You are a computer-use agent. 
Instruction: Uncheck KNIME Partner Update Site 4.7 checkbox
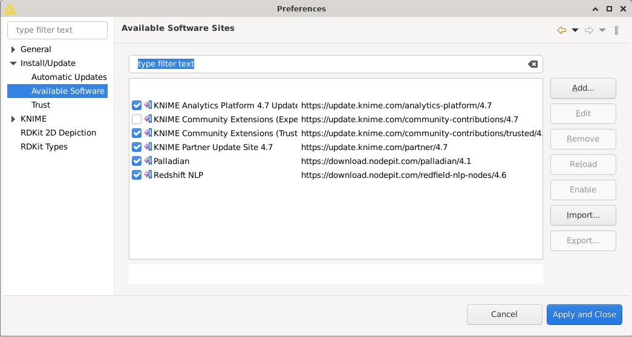[x=137, y=147]
